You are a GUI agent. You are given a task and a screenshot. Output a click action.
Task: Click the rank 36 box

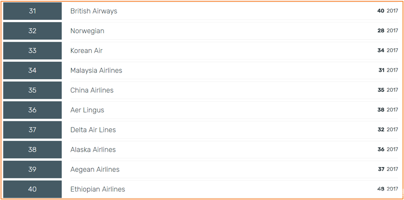32,110
